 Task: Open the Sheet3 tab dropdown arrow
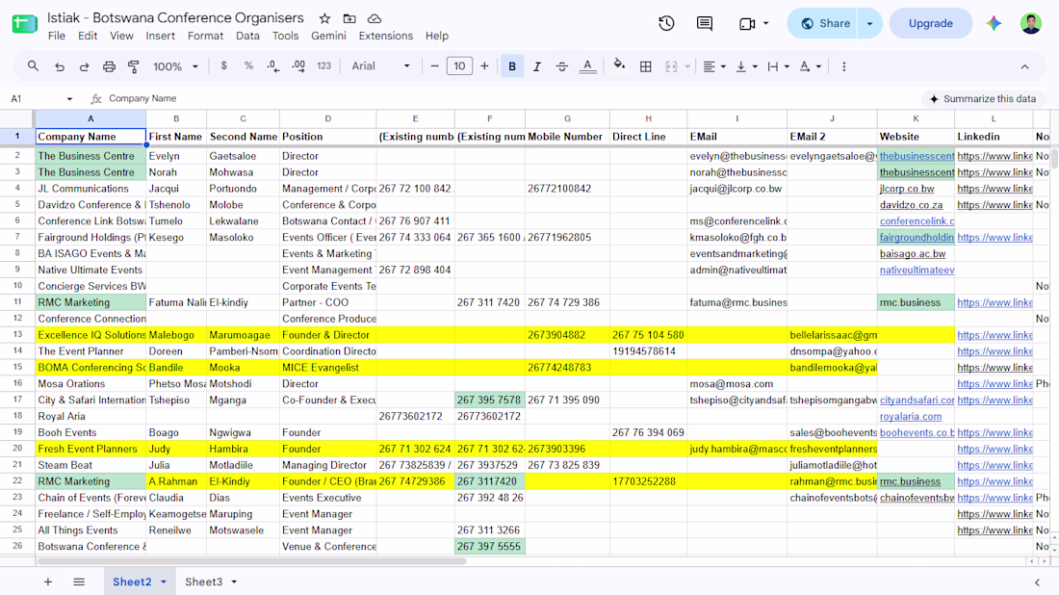click(234, 582)
